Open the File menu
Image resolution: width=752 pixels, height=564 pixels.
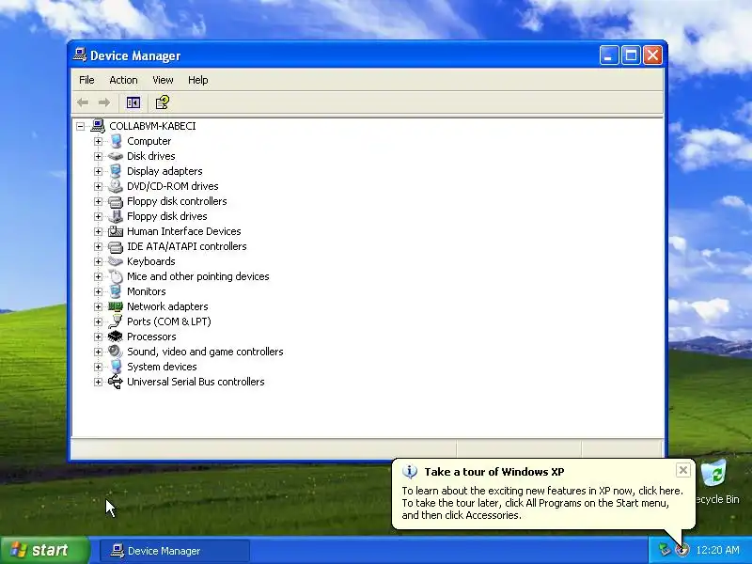coord(86,80)
